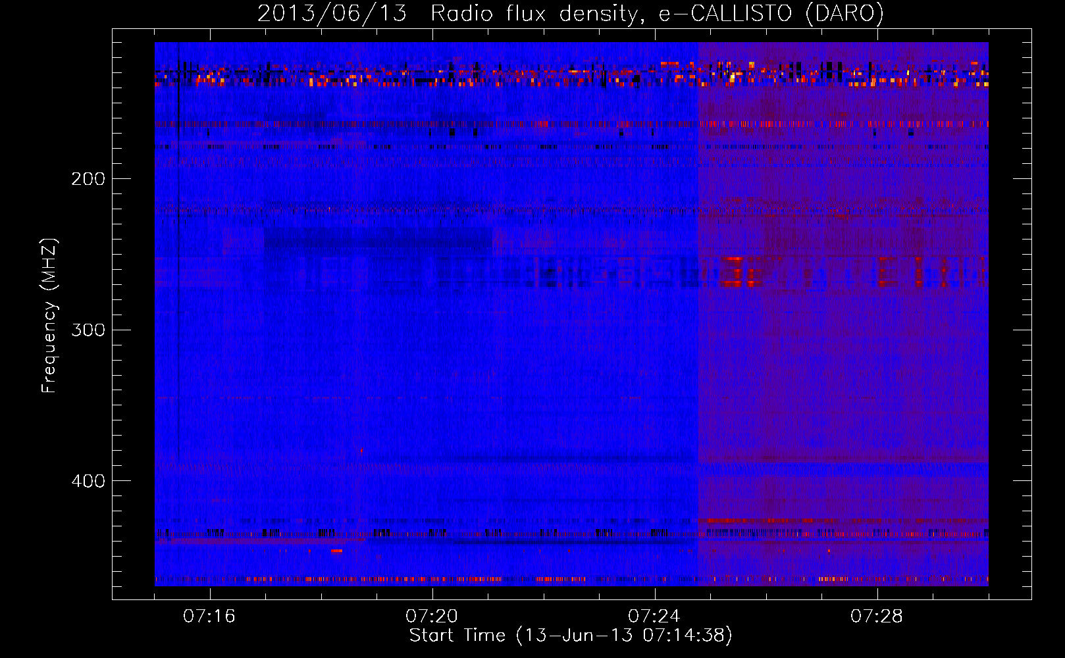
Task: Click the 400 frequency tick label
Action: (88, 481)
